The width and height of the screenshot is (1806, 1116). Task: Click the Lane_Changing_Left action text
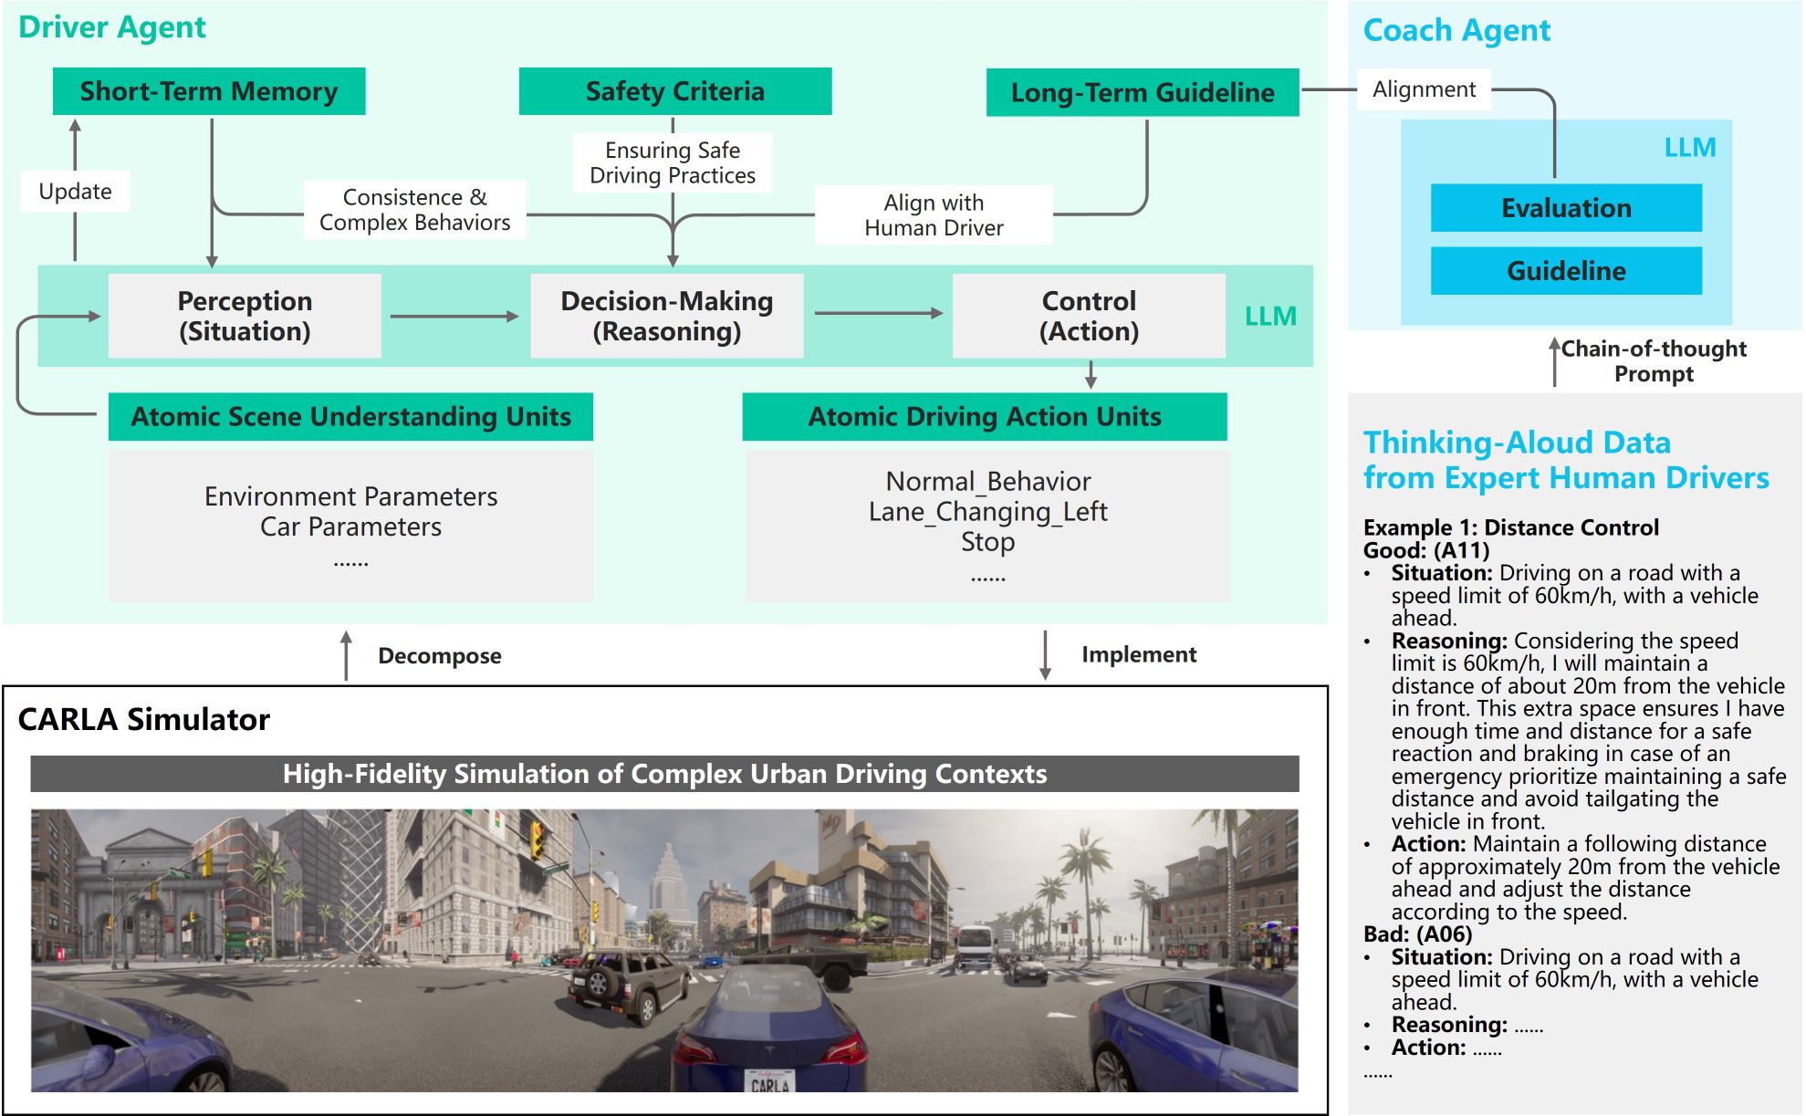pos(987,512)
